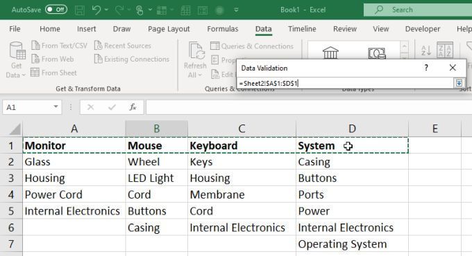Click the Name Box showing A1
This screenshot has height=256, width=472.
[27, 107]
